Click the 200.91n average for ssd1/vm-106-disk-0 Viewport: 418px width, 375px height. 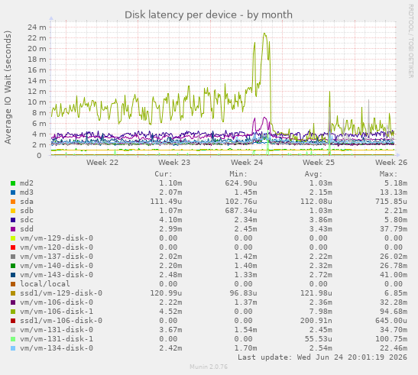(316, 321)
